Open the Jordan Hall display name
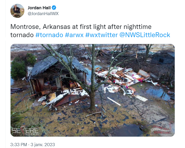Image resolution: width=185 pixels, height=148 pixels. click(x=39, y=8)
